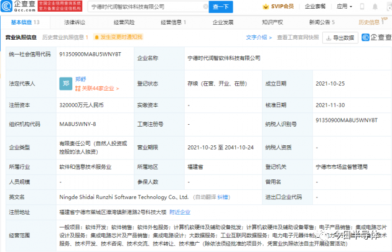The height and width of the screenshot is (252, 392).
Task: Open the 经营风险 tab
Action: 124,22
